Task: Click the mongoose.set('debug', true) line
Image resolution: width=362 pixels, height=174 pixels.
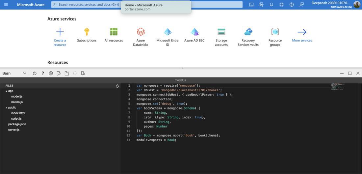Action: coord(162,104)
